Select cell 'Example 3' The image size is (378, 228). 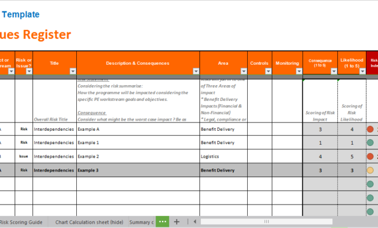(138, 170)
